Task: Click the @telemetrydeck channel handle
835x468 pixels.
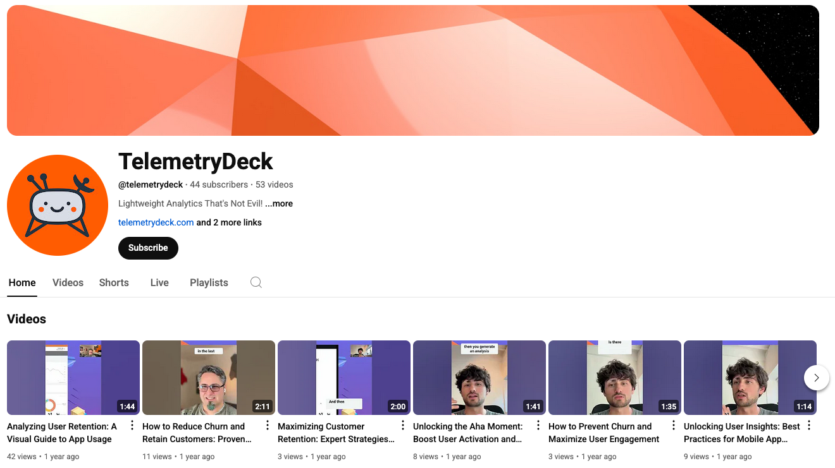Action: tap(151, 184)
